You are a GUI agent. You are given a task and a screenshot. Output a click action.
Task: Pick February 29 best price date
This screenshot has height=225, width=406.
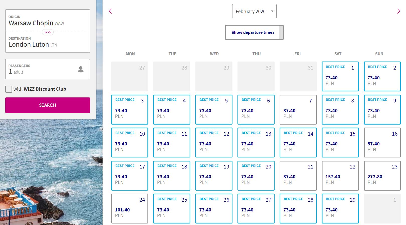point(340,208)
